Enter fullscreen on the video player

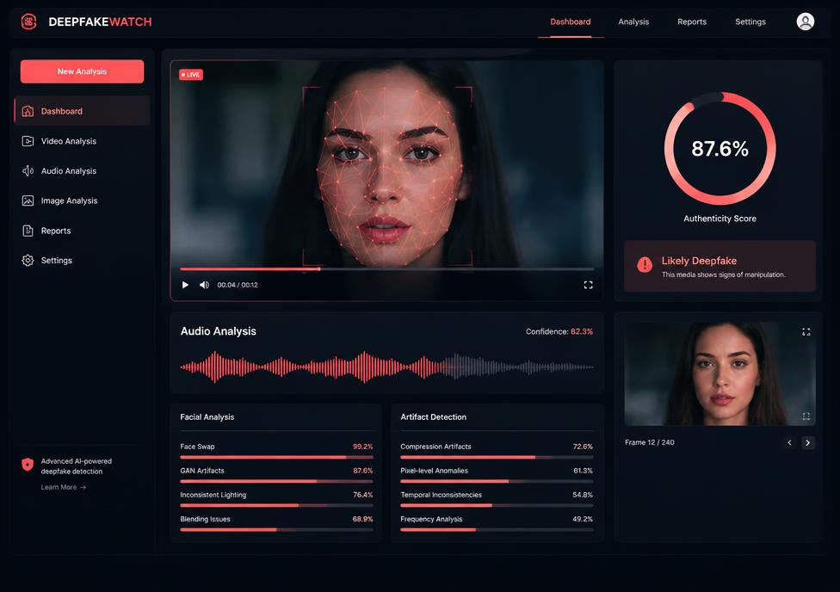(x=588, y=285)
